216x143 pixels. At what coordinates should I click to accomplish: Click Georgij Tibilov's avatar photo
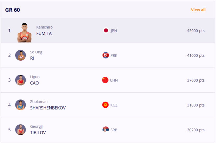pyautogui.click(x=21, y=130)
